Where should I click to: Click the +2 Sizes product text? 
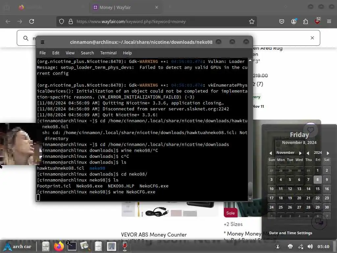pyautogui.click(x=233, y=224)
